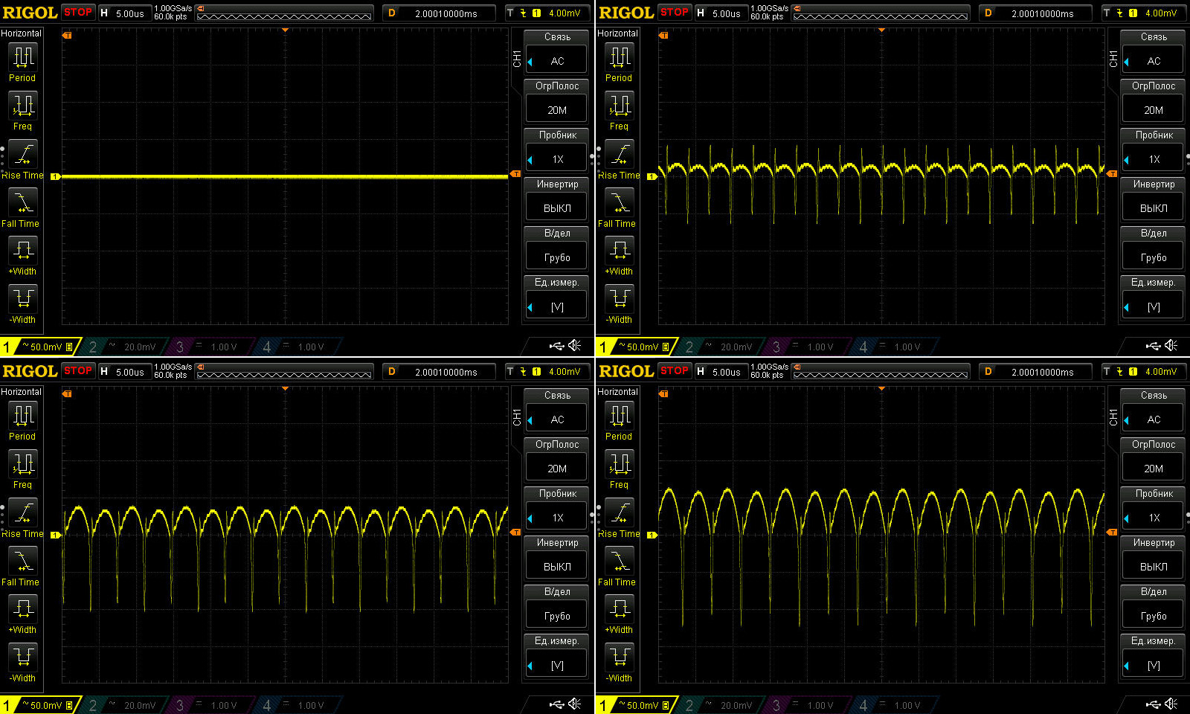Toggle Инвертир ВЫКЛ in top-left scope
Image resolution: width=1190 pixels, height=714 pixels.
(557, 208)
